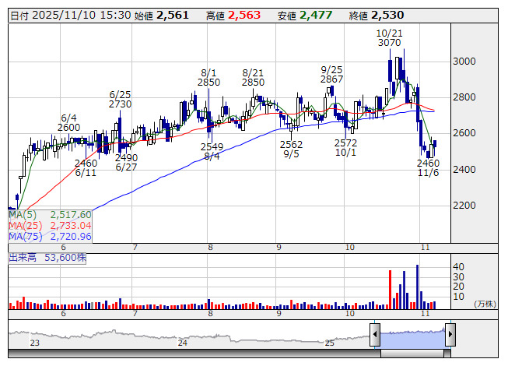
Task: Click the 日付 2025/11/10 15:30 date text
Action: [71, 16]
